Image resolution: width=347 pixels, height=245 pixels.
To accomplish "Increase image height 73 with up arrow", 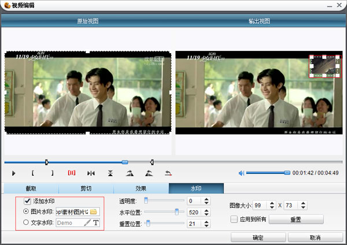I will [x=303, y=203].
